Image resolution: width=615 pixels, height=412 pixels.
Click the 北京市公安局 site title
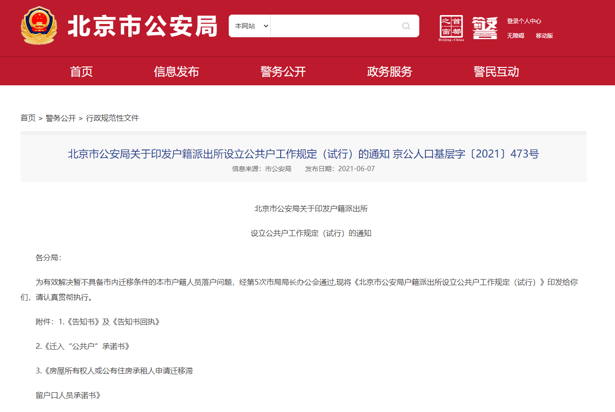(142, 26)
